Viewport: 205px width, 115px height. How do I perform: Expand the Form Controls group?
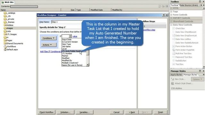(171, 15)
